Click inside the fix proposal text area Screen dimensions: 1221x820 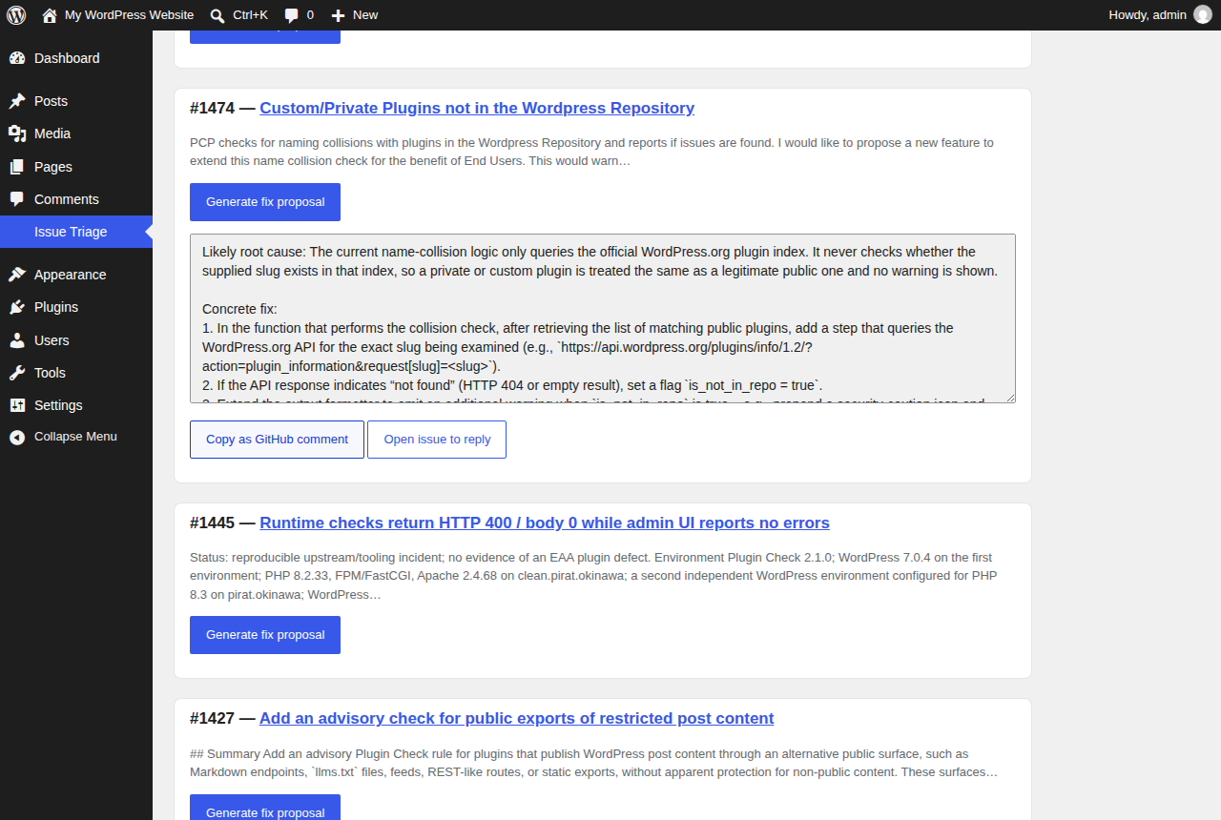point(603,318)
